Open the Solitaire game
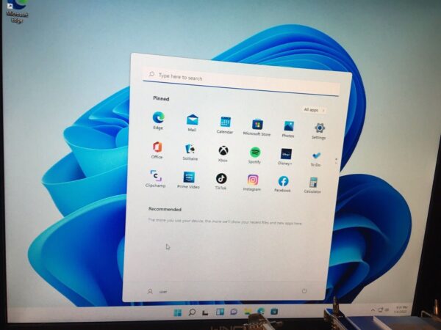 coord(190,152)
